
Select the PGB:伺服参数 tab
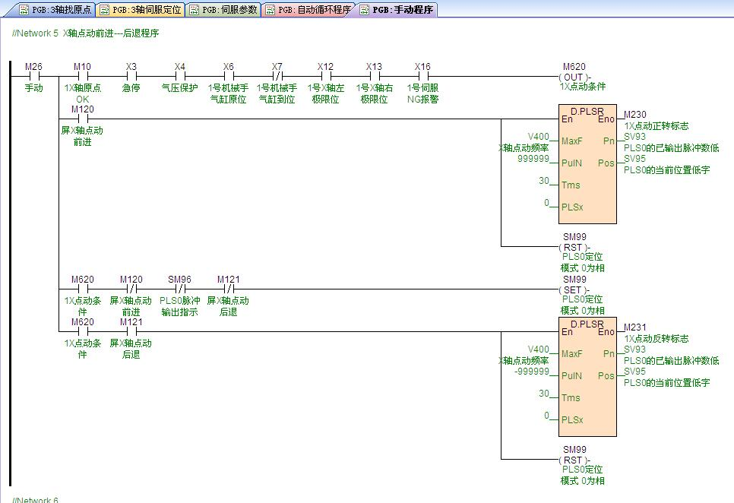(223, 10)
